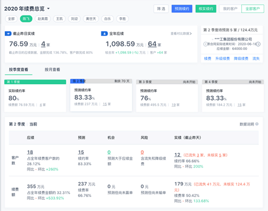
Task: Select the 王凯 salesperson chip
Action: [59, 19]
